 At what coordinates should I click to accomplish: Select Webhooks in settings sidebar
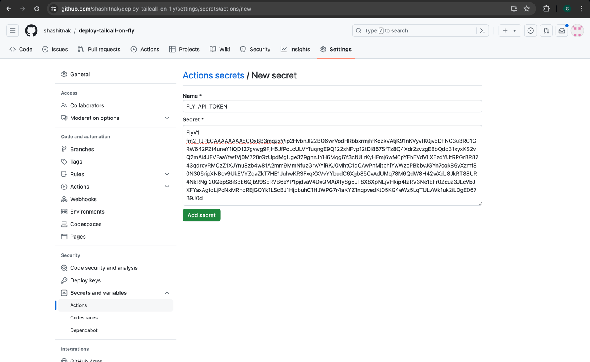click(83, 199)
